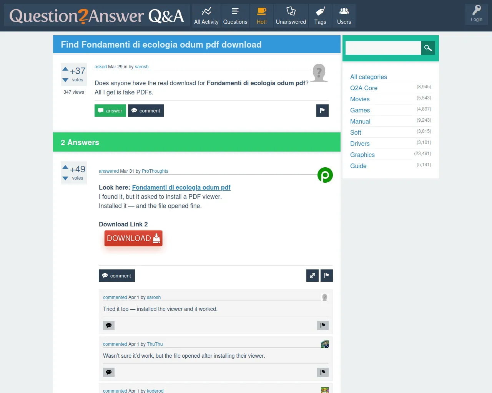
Task: Click the comment button under the answer
Action: click(x=117, y=276)
